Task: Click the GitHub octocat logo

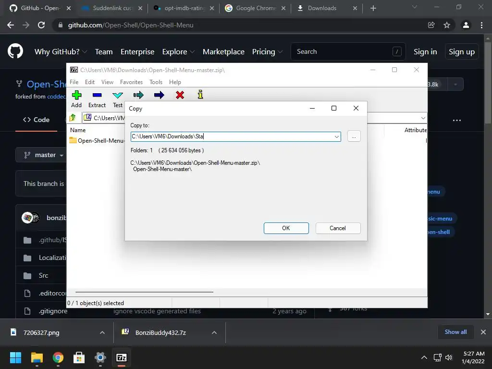Action: pyautogui.click(x=15, y=51)
